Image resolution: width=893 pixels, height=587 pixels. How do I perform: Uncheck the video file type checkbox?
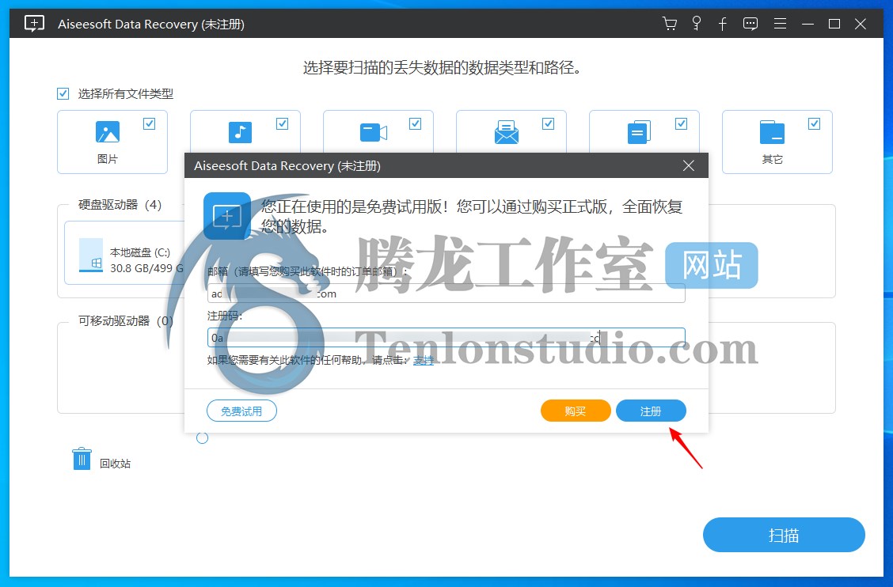415,123
